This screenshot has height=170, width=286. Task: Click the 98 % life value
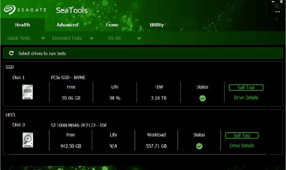[115, 98]
